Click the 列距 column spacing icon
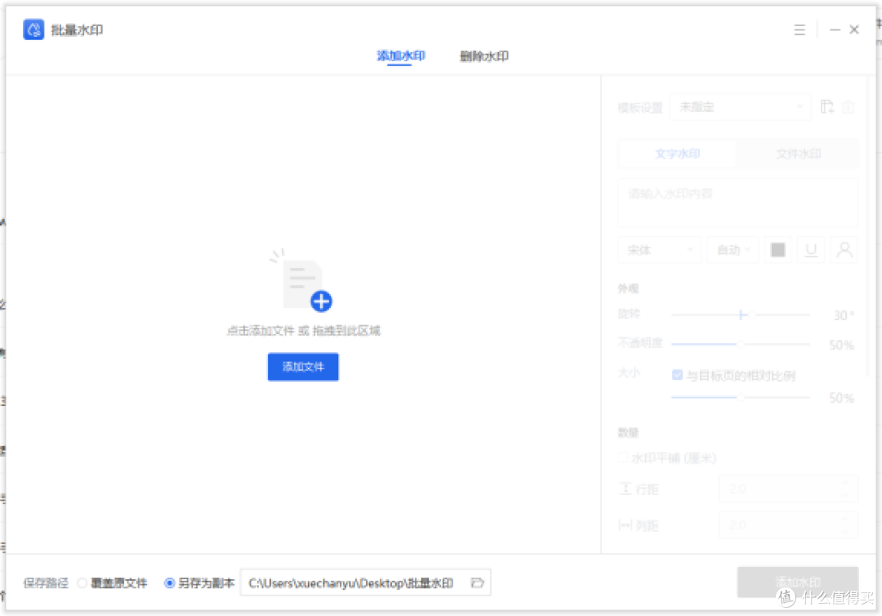 click(625, 525)
